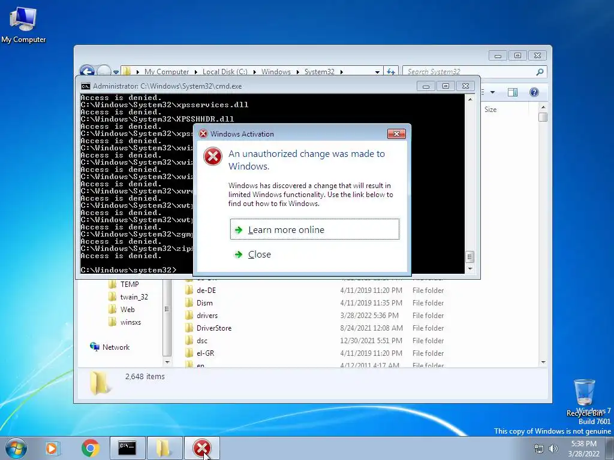The width and height of the screenshot is (614, 460).
Task: Expand the arrow after System32 breadcrumb
Action: point(341,72)
